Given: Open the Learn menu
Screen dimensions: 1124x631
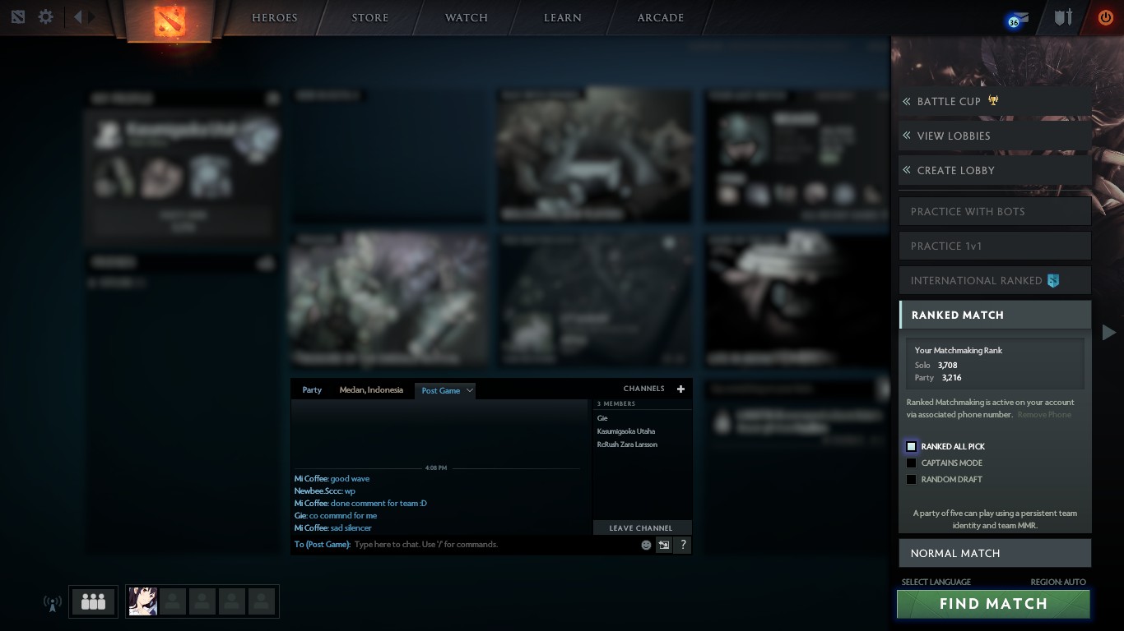Looking at the screenshot, I should (563, 17).
